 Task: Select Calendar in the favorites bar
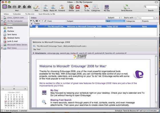tap(17, 14)
